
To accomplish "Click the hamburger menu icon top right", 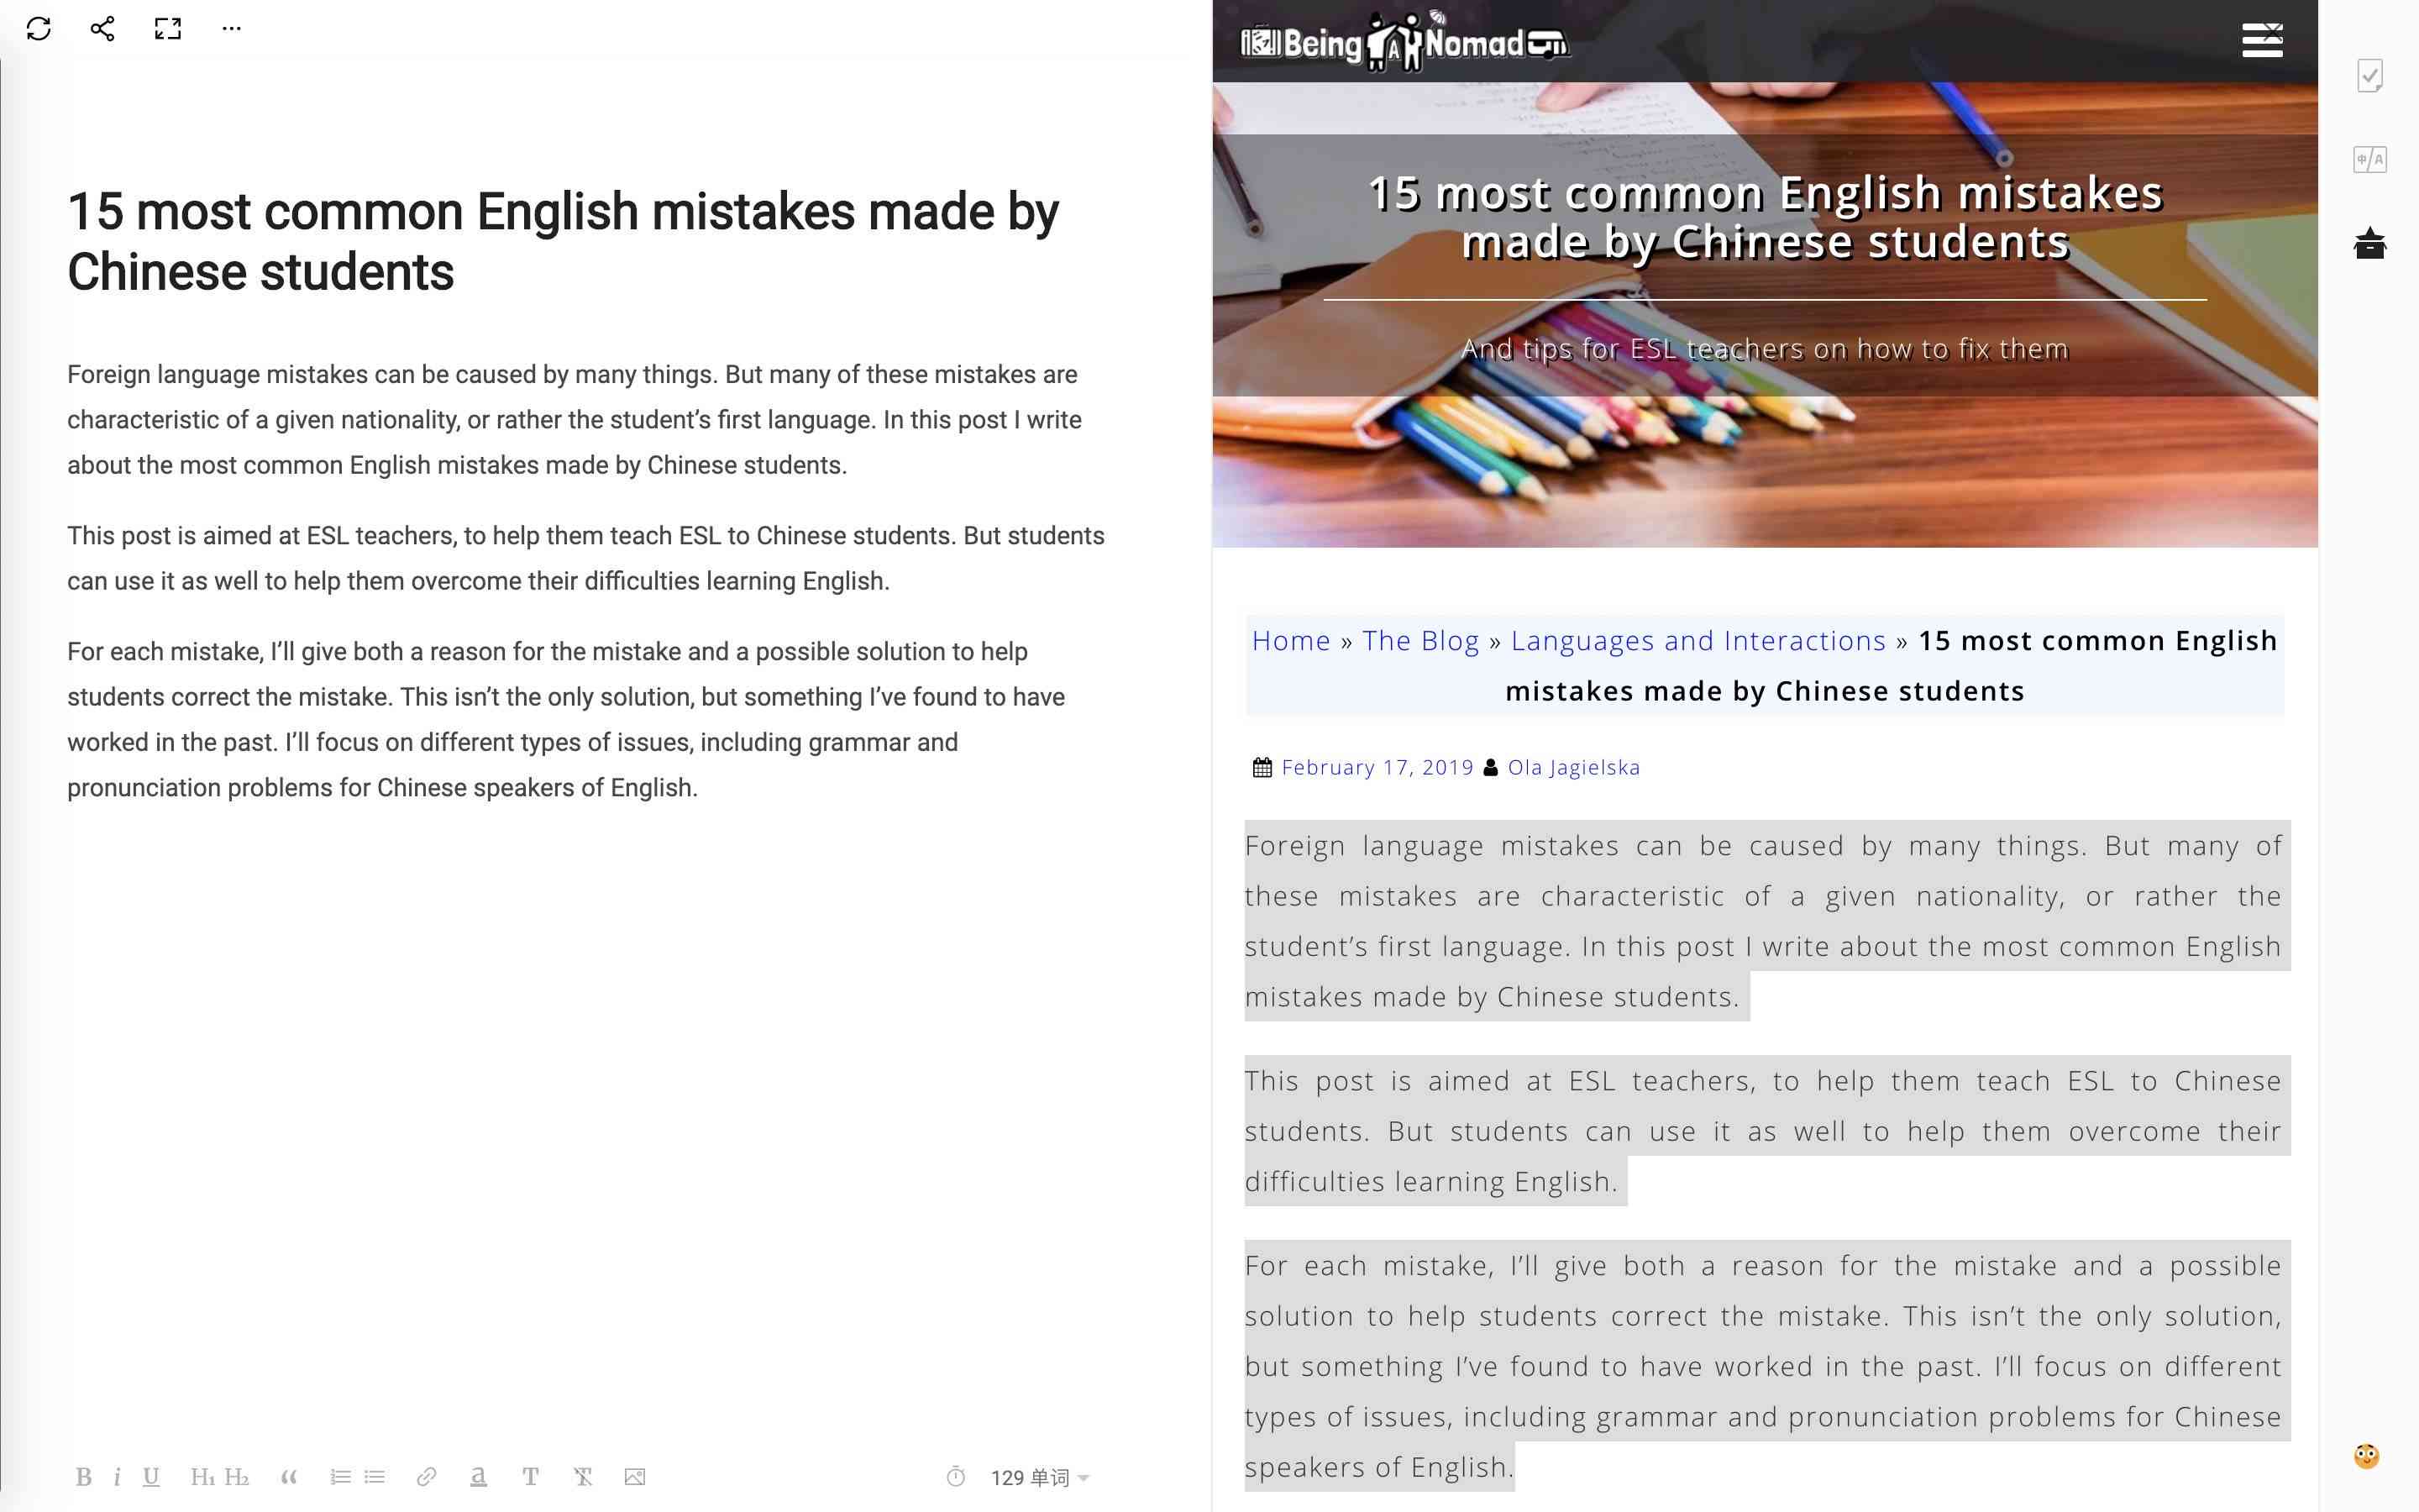I will coord(2264,39).
